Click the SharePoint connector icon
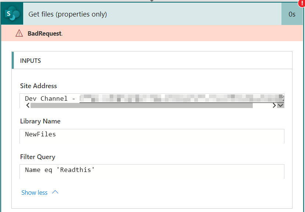This screenshot has height=212, width=305. point(12,14)
